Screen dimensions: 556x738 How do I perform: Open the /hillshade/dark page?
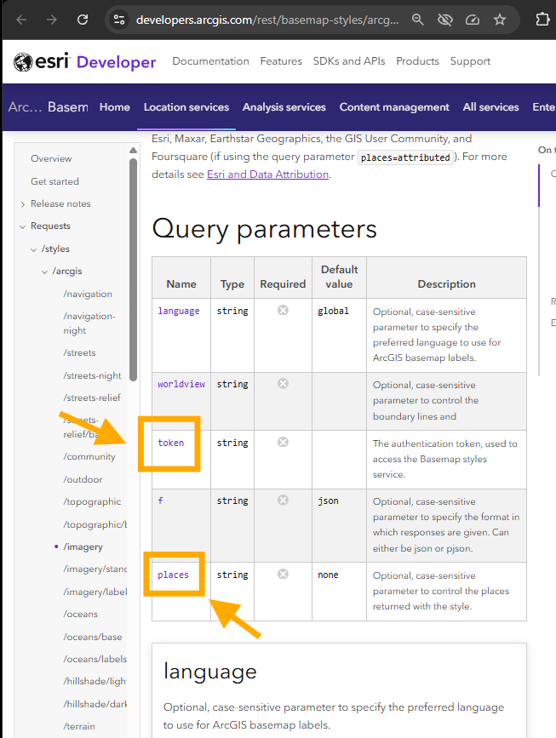(x=95, y=704)
